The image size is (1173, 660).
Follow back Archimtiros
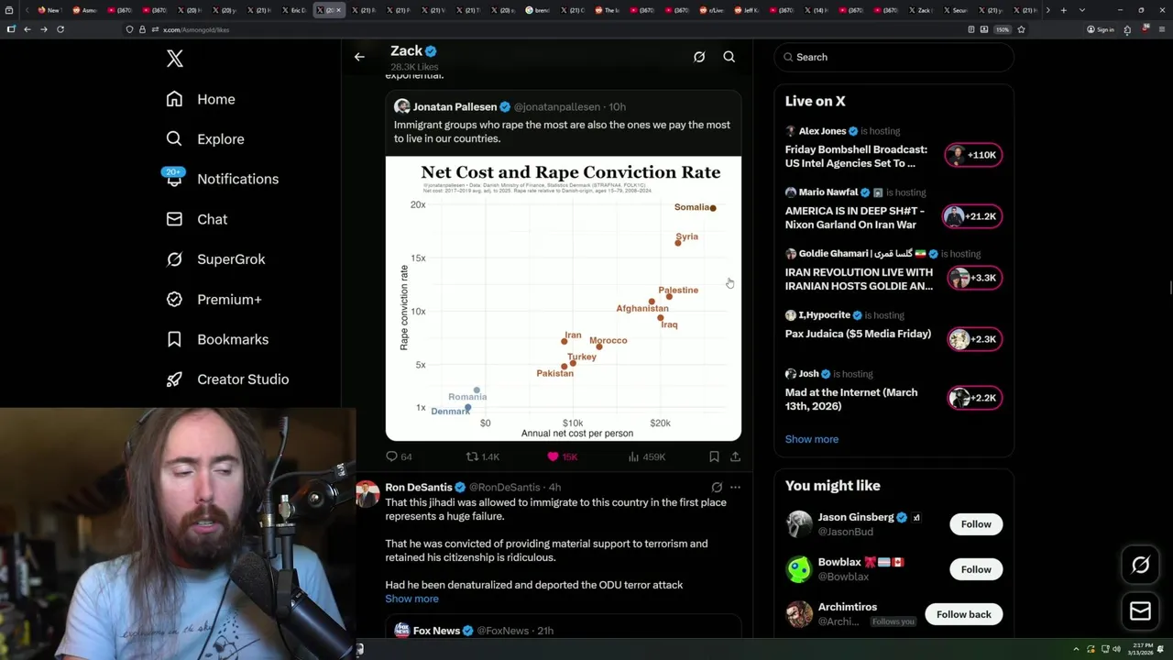963,614
